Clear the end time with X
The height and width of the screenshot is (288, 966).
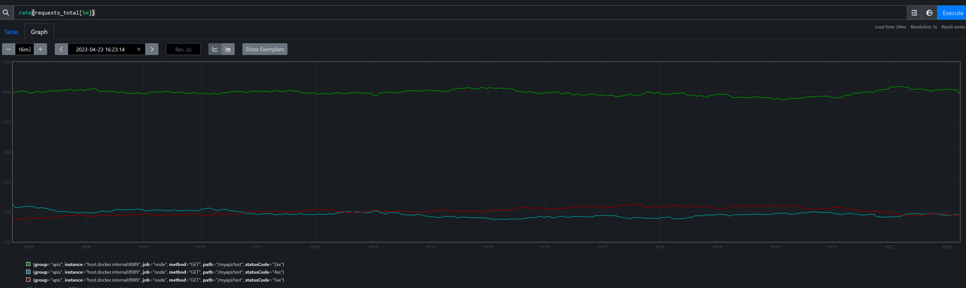(139, 49)
